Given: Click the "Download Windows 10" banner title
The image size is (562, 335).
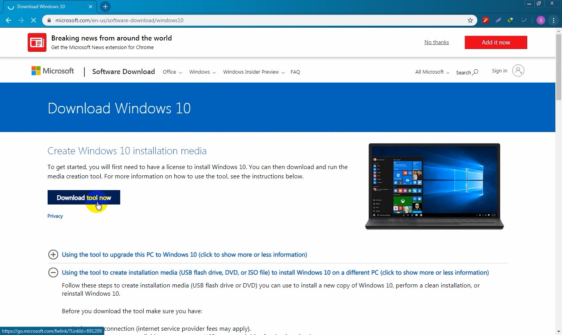Looking at the screenshot, I should tap(119, 108).
